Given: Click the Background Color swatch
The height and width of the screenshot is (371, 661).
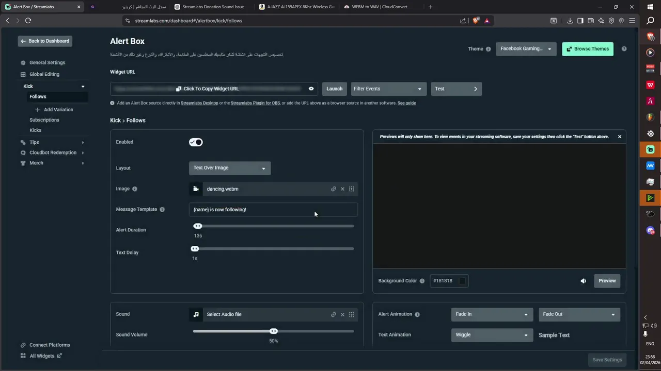Looking at the screenshot, I should (462, 281).
